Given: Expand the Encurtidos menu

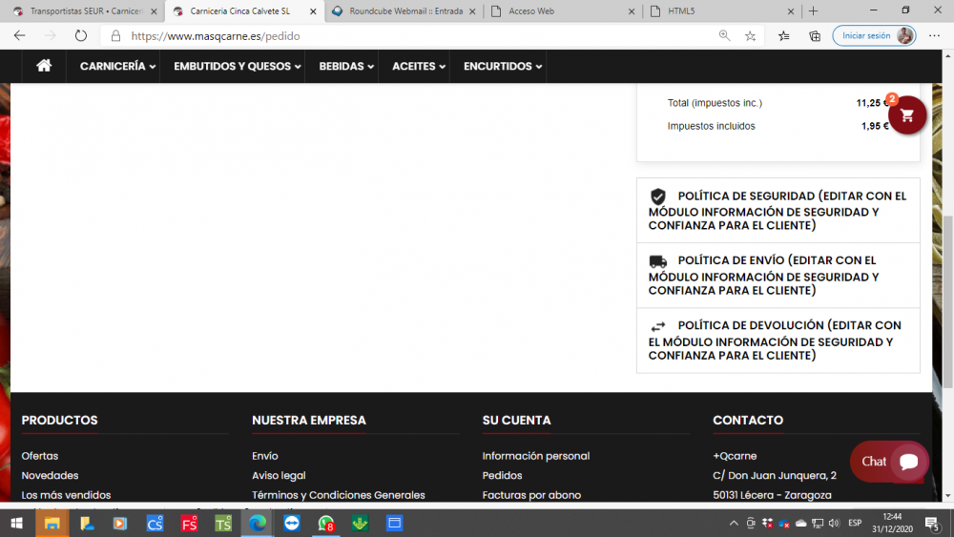Looking at the screenshot, I should point(503,66).
